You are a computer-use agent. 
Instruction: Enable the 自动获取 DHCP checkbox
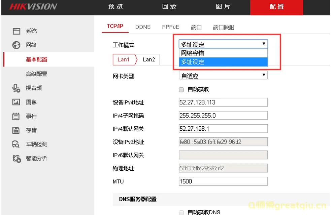coord(181,89)
